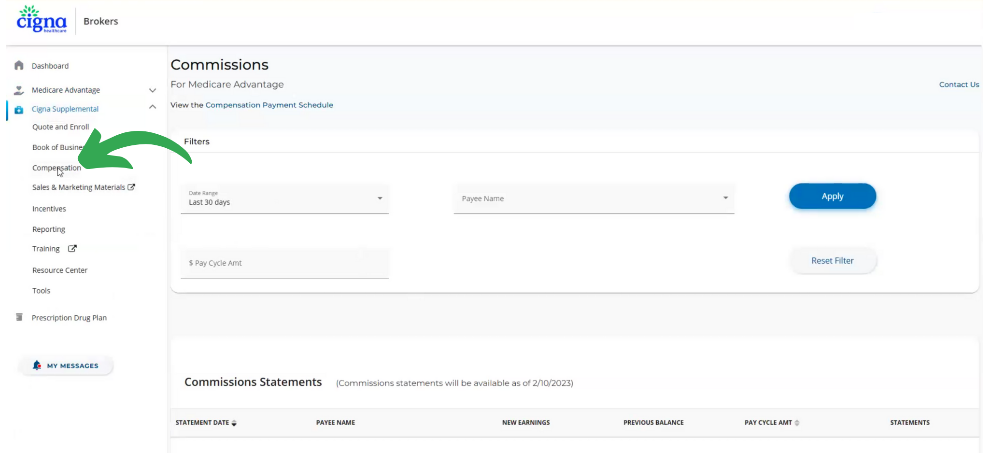Select Prescription Drug Plan
The height and width of the screenshot is (453, 989).
[69, 318]
